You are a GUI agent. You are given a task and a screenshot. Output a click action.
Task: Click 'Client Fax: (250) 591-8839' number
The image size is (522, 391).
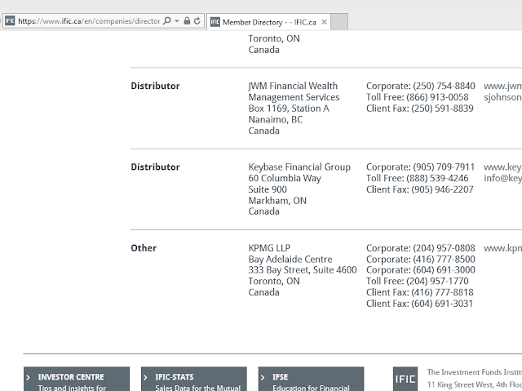tap(420, 109)
